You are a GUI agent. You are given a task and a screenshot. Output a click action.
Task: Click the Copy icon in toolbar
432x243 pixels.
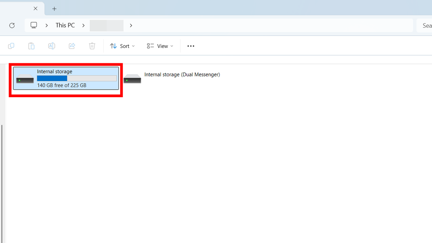[11, 46]
